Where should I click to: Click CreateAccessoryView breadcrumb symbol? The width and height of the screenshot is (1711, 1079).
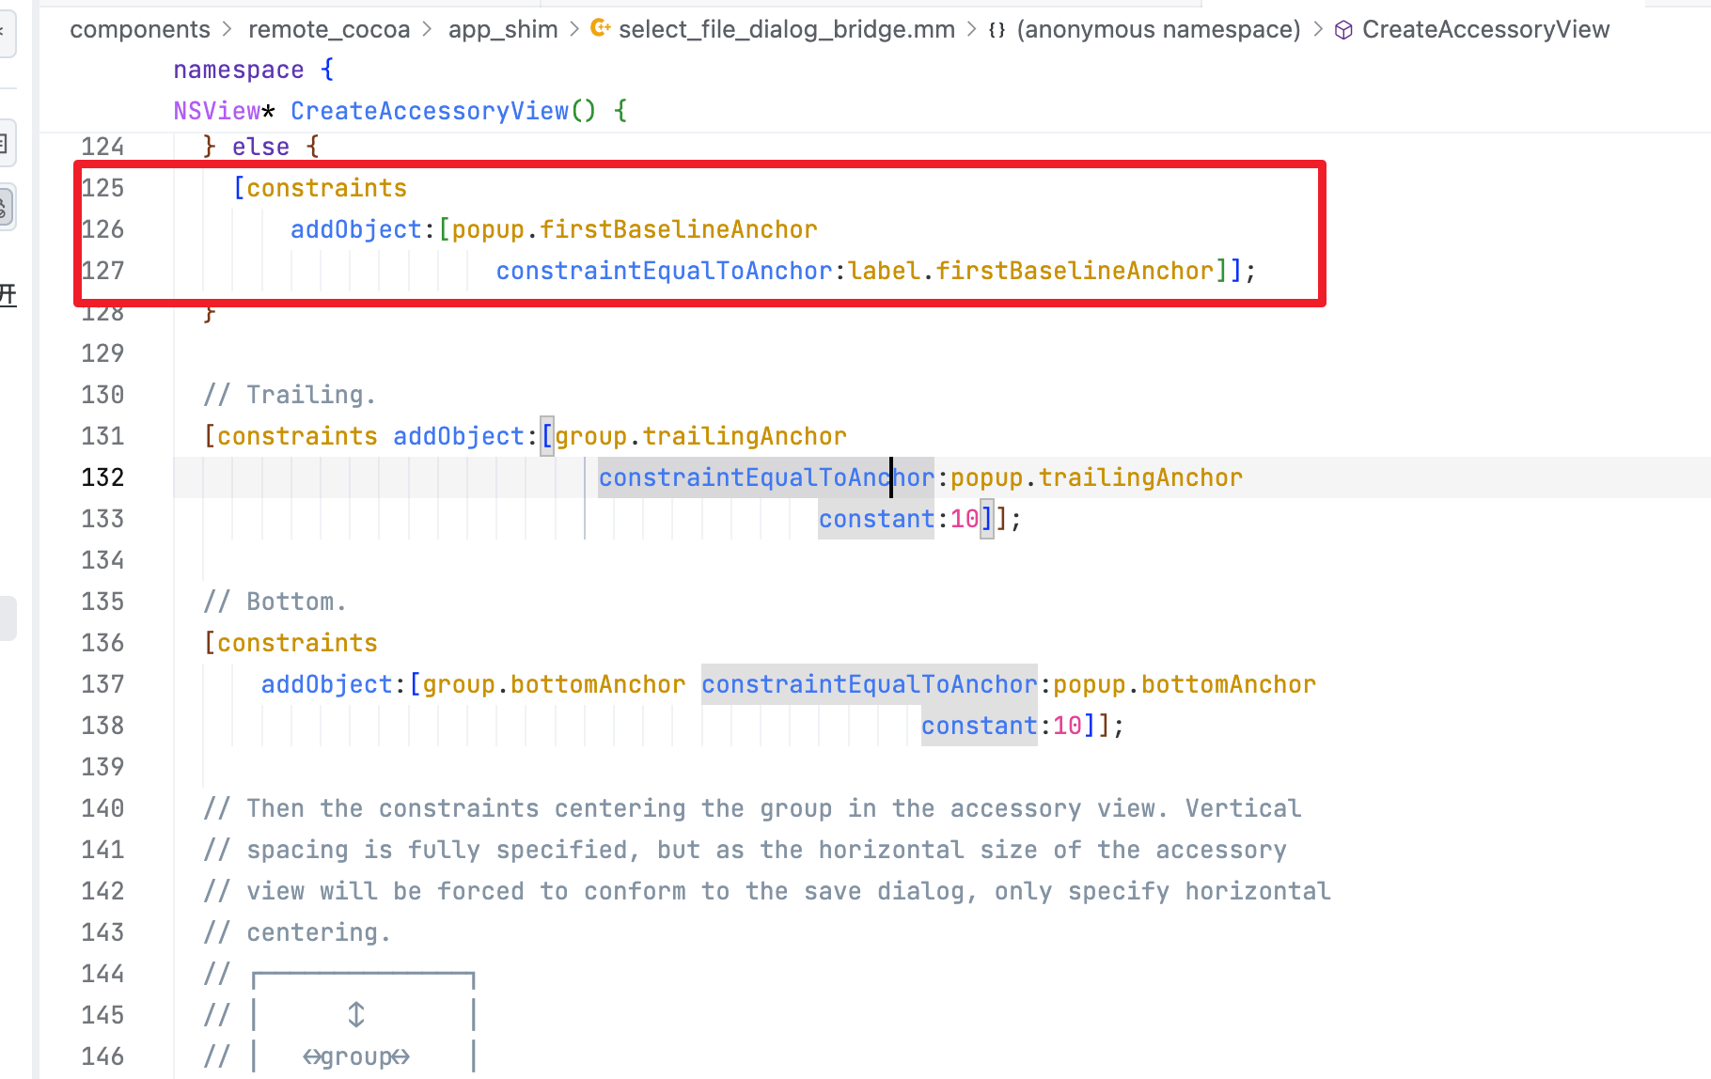1485,30
